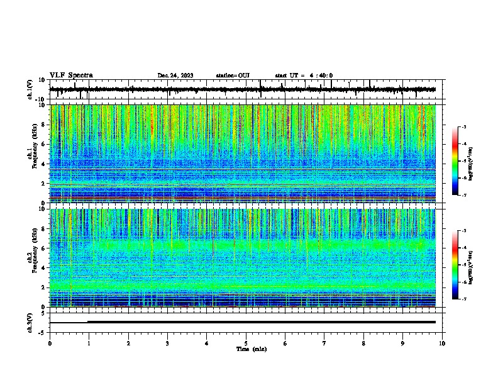The width and height of the screenshot is (498, 385).
Task: Click the time axis tick label "3"
Action: (x=167, y=343)
